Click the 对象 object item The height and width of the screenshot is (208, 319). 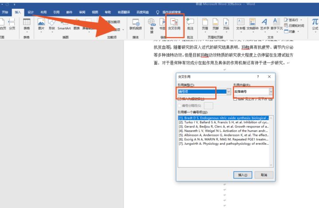point(290,31)
